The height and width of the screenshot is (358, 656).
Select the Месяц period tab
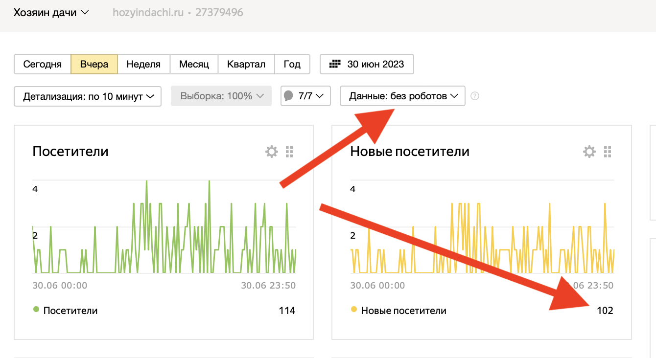194,64
